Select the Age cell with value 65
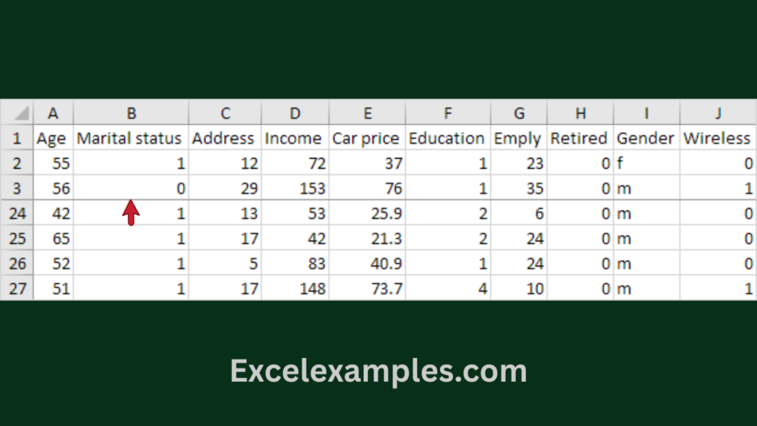 (53, 239)
